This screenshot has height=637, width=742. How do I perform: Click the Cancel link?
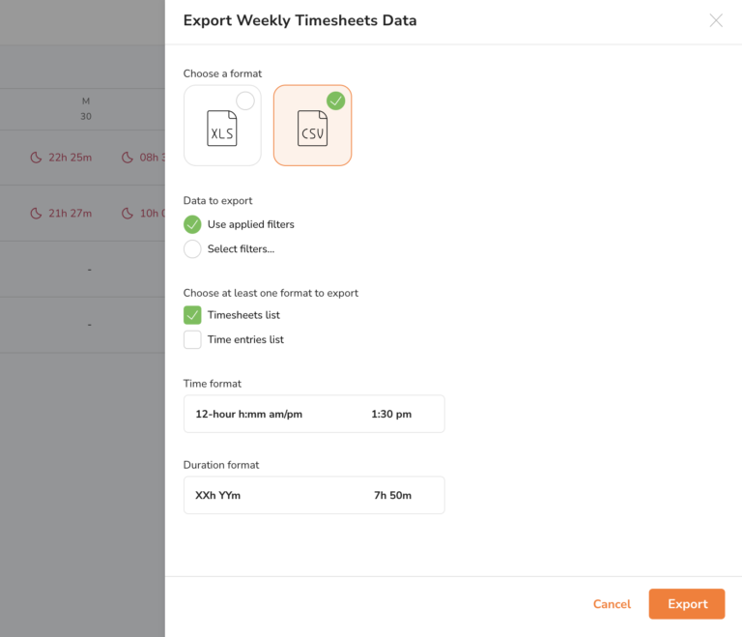612,604
